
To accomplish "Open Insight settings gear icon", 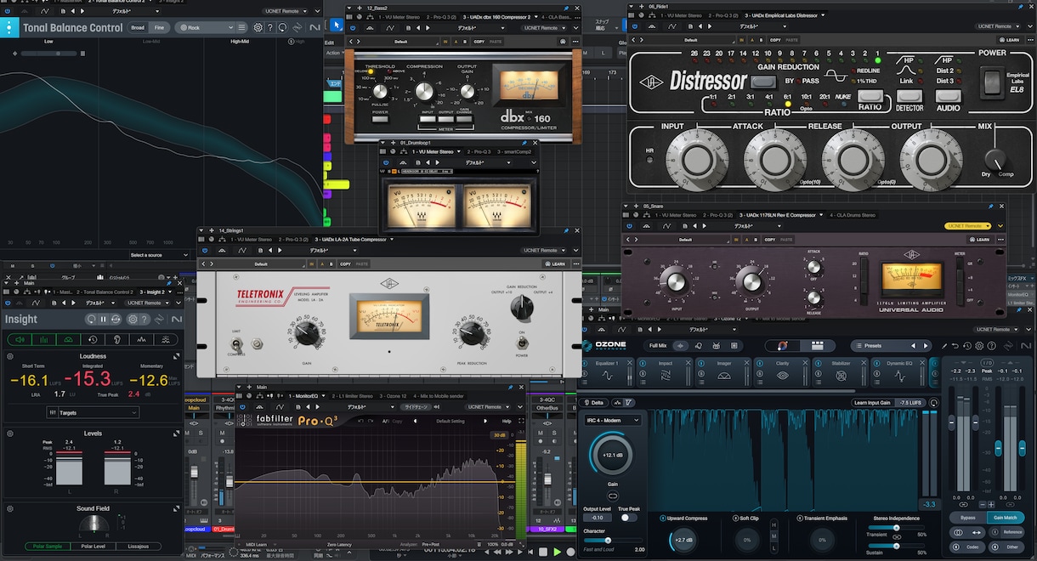I will pyautogui.click(x=132, y=319).
